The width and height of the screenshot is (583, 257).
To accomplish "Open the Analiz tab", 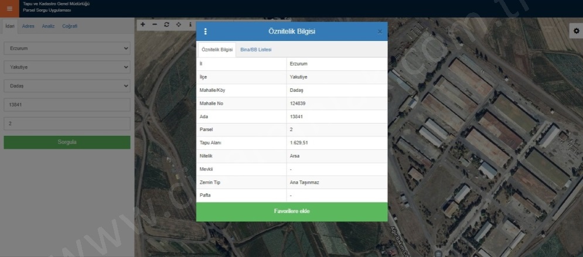I will click(x=48, y=26).
